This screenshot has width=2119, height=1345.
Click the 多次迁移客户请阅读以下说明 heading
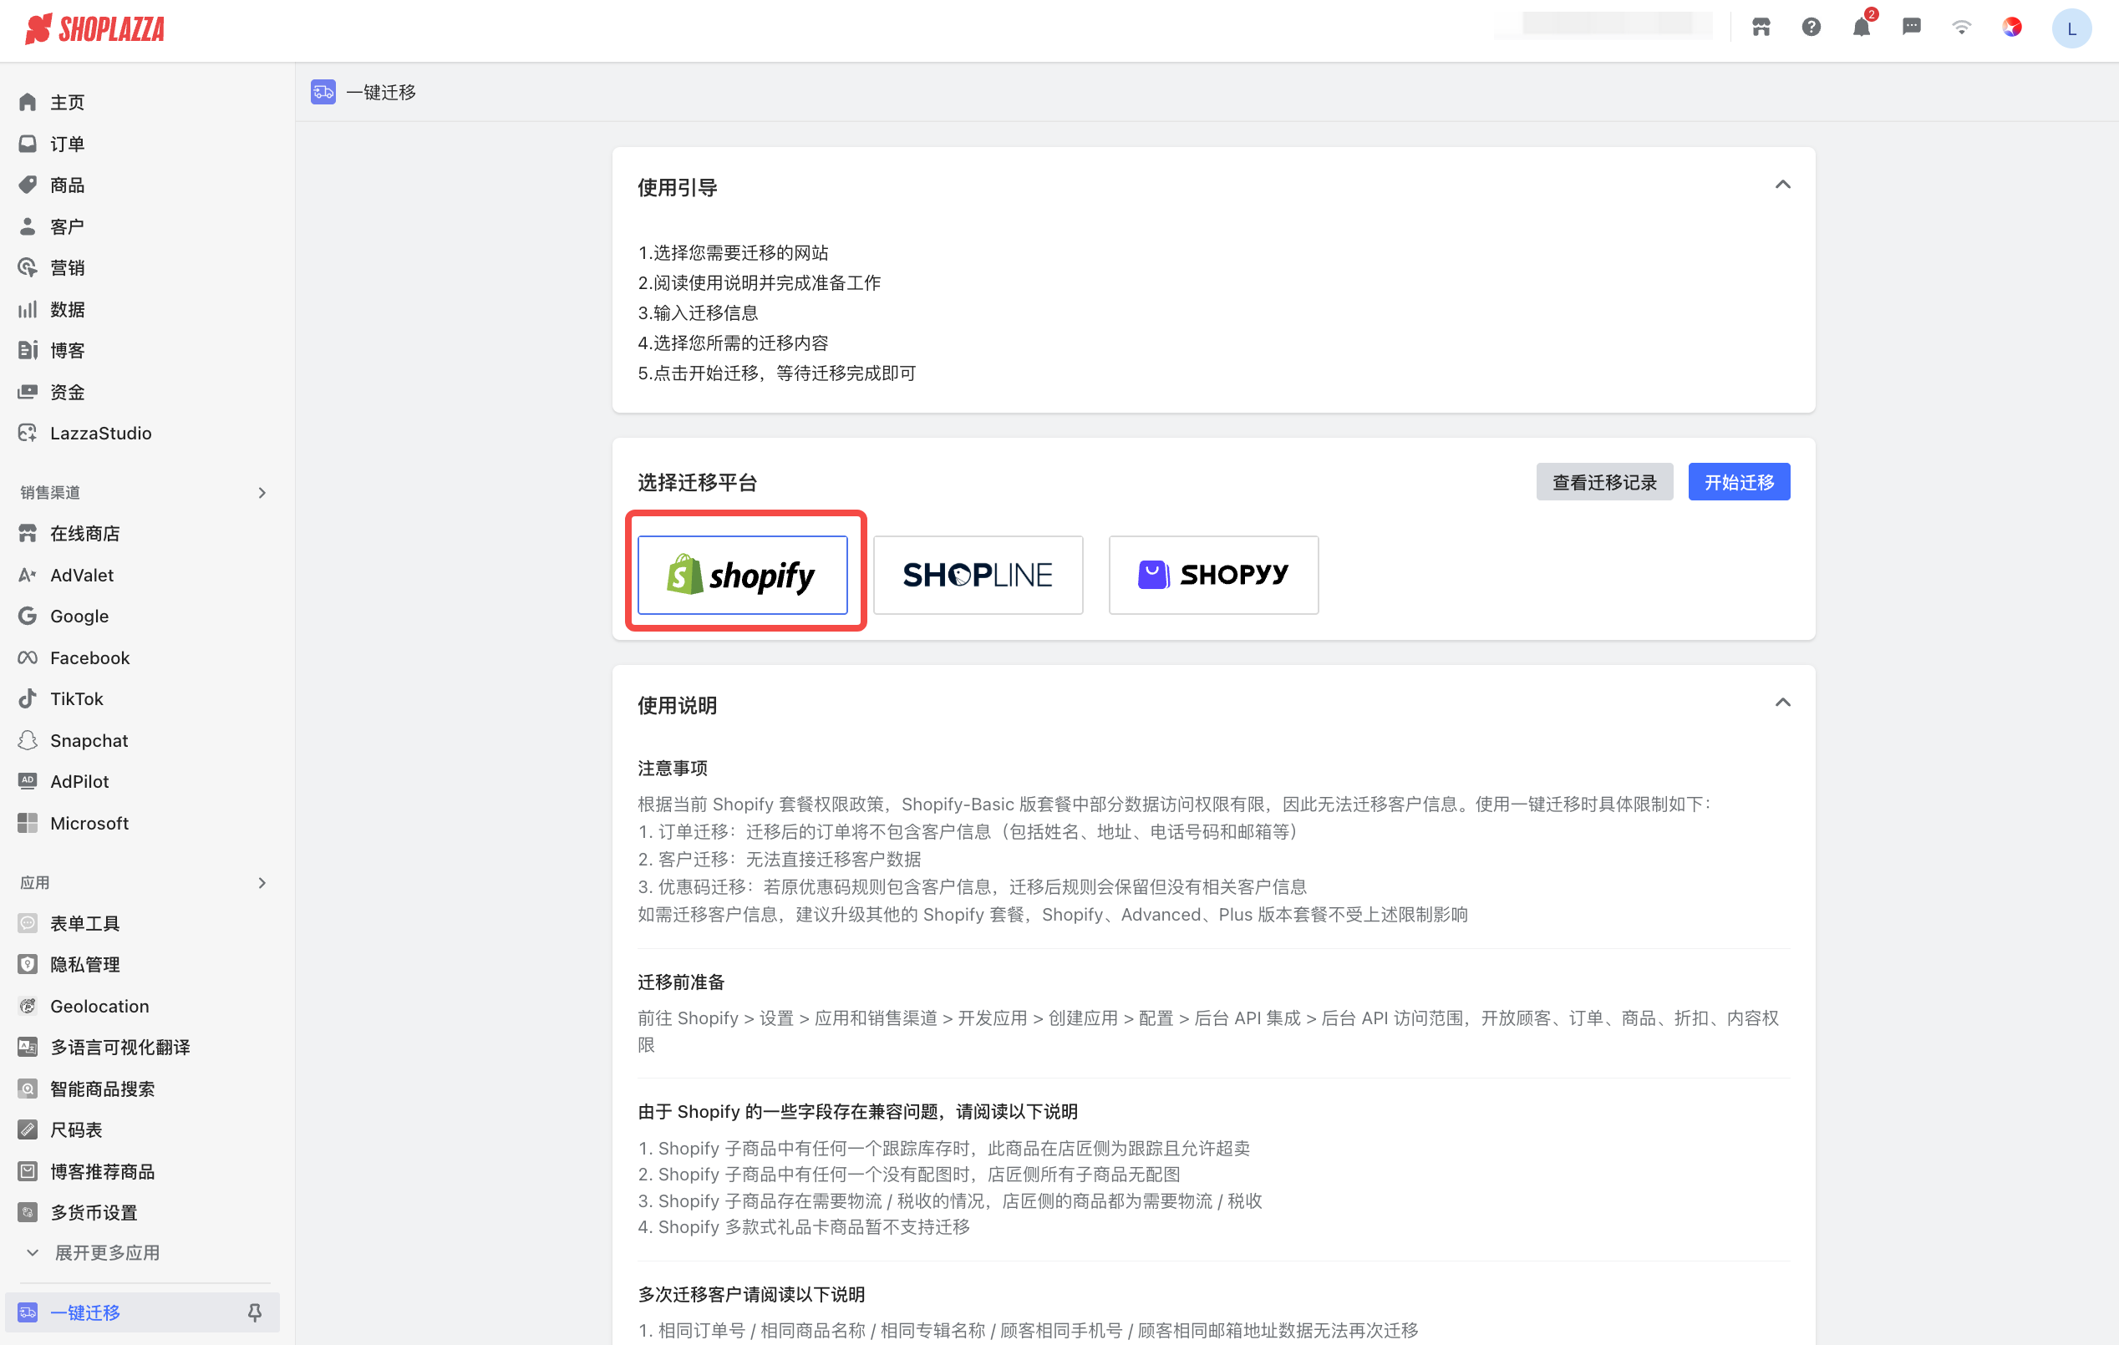click(750, 1294)
